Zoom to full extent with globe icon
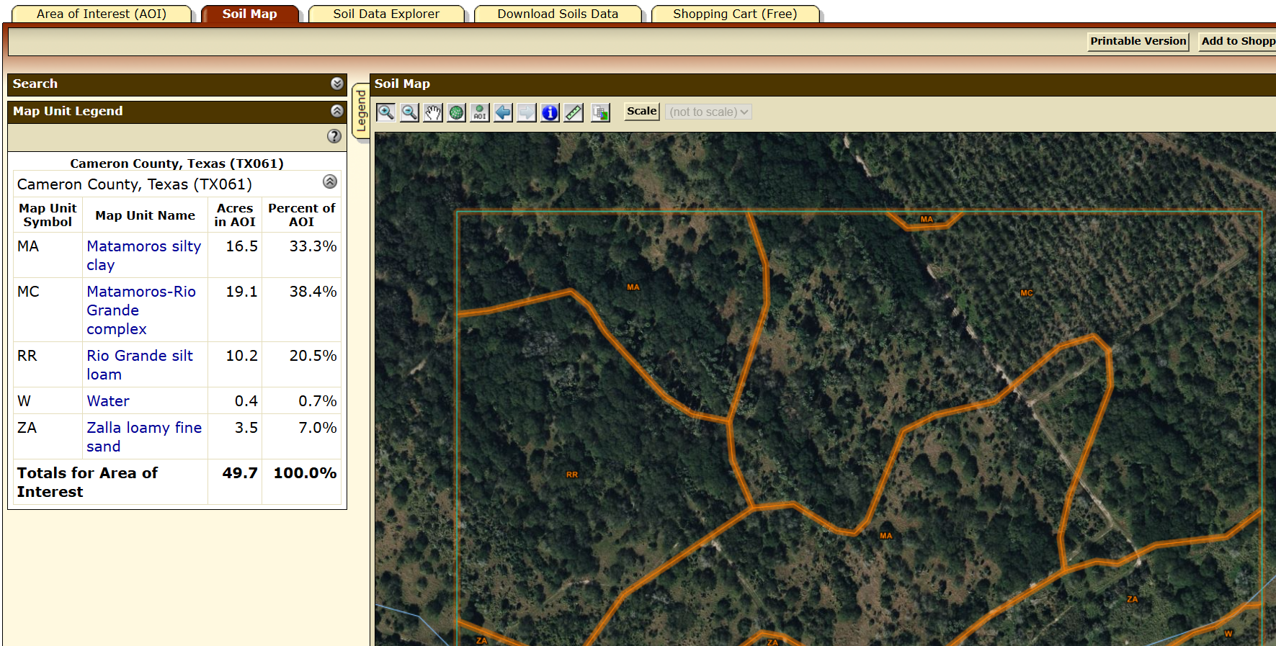This screenshot has width=1276, height=646. coord(456,112)
